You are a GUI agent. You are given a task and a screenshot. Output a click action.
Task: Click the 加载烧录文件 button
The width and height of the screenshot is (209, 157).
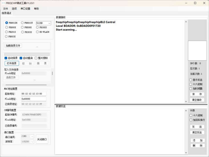[x=13, y=46]
